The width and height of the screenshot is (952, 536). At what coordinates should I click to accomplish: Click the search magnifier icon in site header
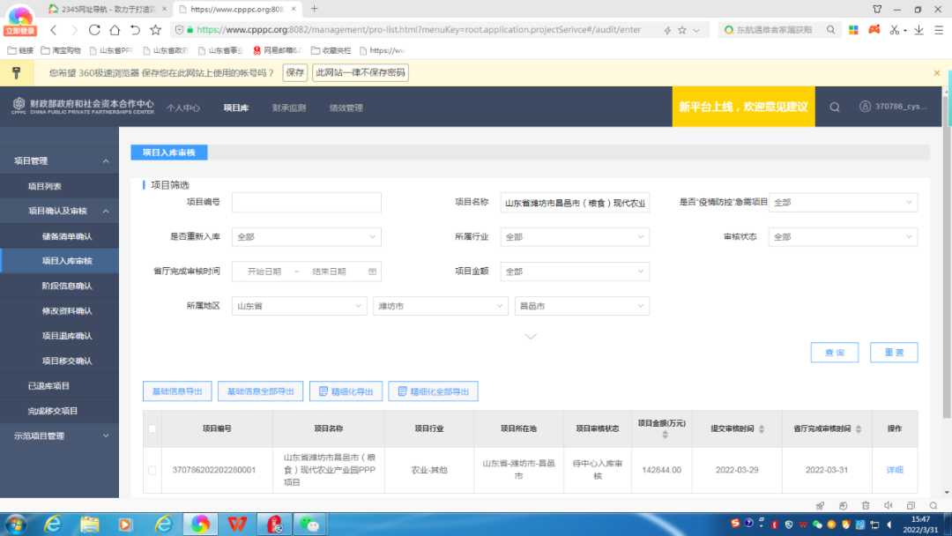pyautogui.click(x=834, y=107)
